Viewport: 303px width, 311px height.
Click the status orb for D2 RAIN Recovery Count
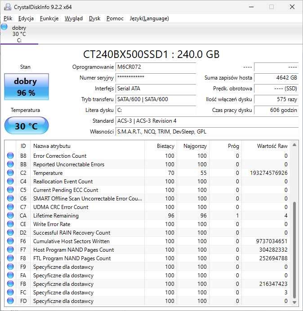(x=10, y=232)
